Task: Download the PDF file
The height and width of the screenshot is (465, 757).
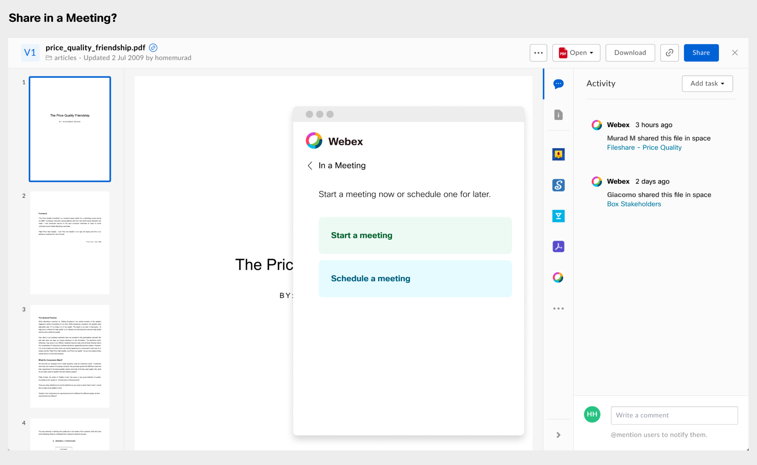Action: click(x=630, y=53)
